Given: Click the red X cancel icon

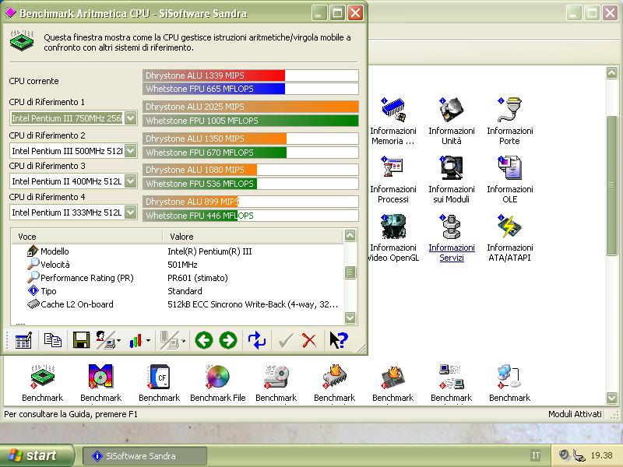Looking at the screenshot, I should [x=309, y=340].
